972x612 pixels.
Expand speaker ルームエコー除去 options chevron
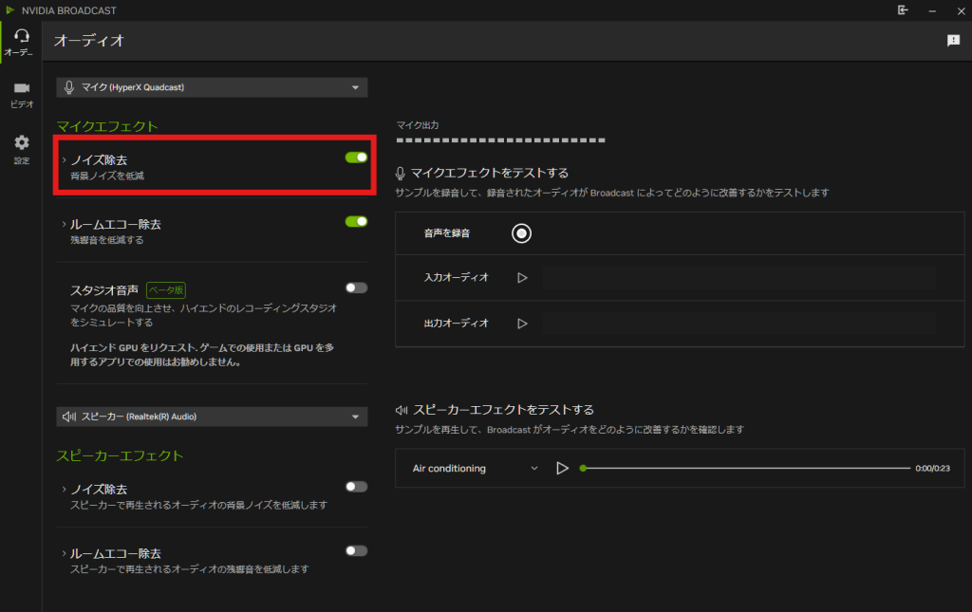pos(64,553)
